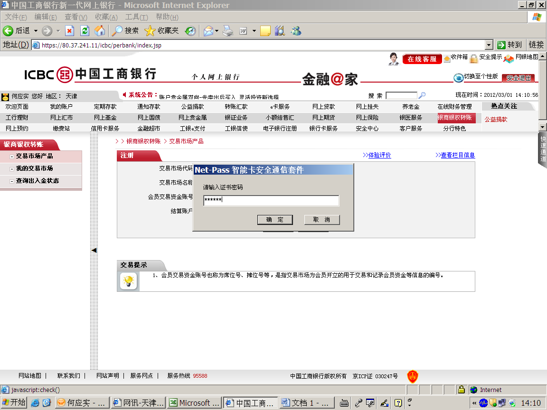Refresh the page using the toolbar icon
The image size is (547, 410).
coord(85,31)
